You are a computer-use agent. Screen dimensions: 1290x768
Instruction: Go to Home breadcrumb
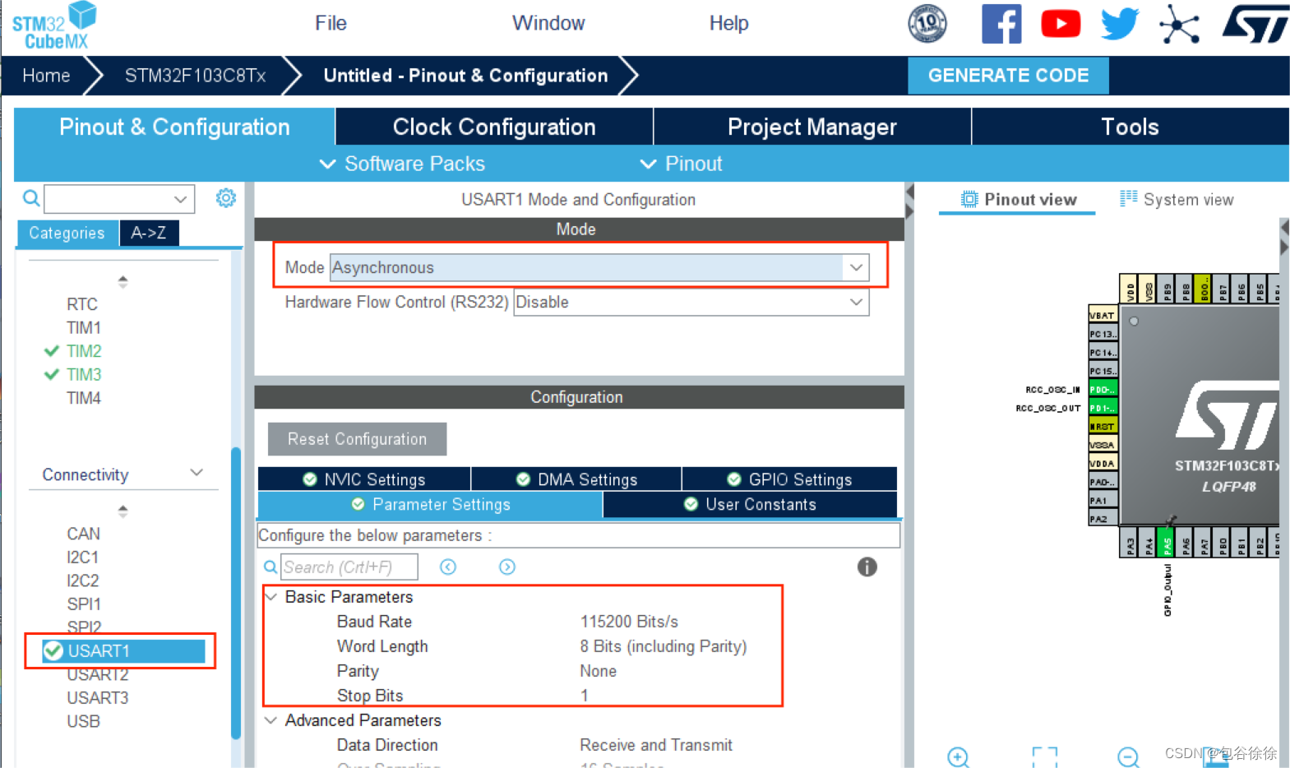46,76
